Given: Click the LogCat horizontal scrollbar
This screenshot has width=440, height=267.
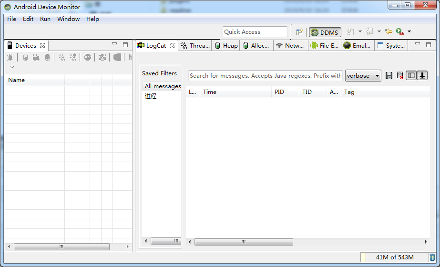Looking at the screenshot, I should 243,242.
